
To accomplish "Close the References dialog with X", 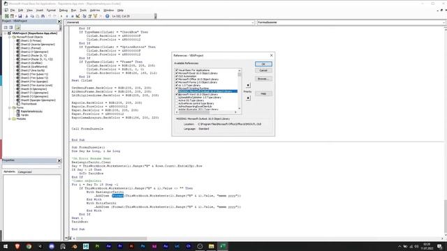I will (x=272, y=55).
